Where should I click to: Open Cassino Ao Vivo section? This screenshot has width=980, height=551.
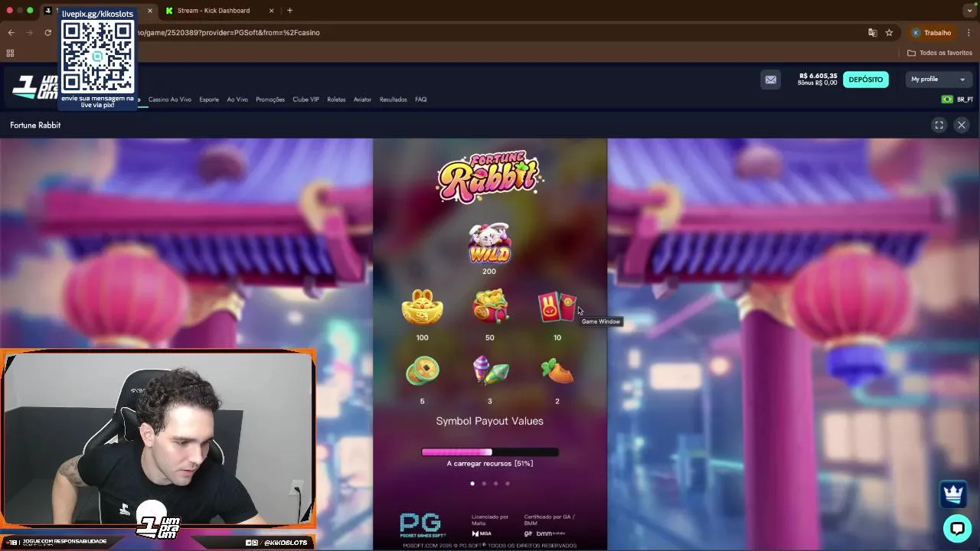pos(170,99)
